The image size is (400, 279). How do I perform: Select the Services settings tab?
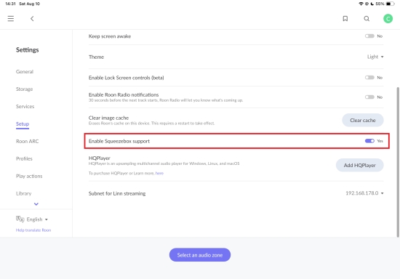(x=25, y=107)
